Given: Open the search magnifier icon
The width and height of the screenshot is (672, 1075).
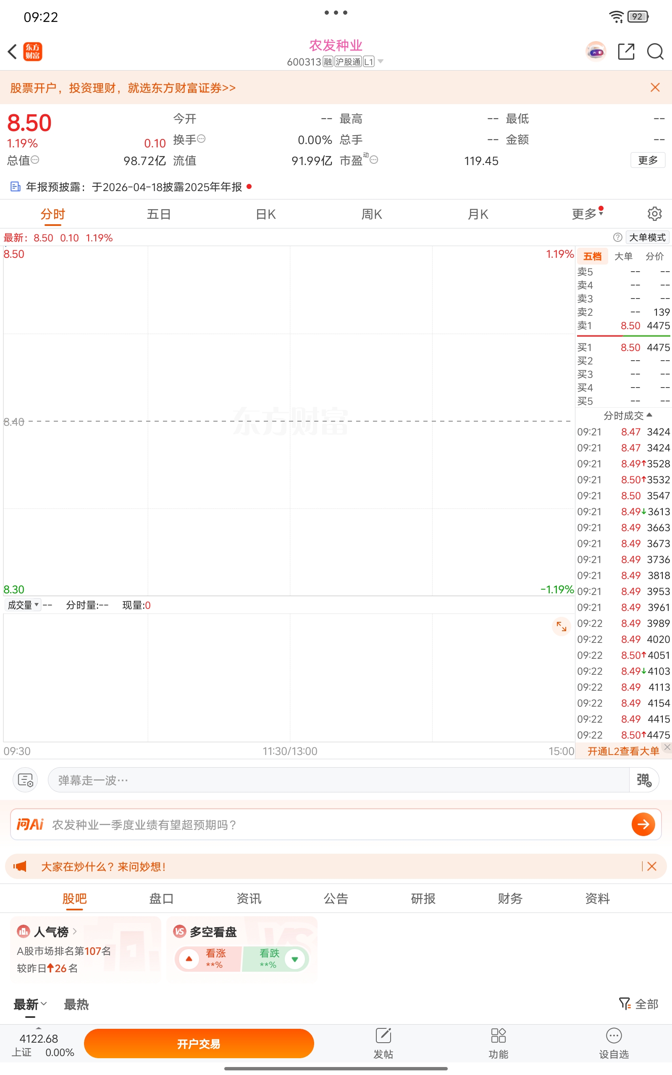Looking at the screenshot, I should (655, 52).
